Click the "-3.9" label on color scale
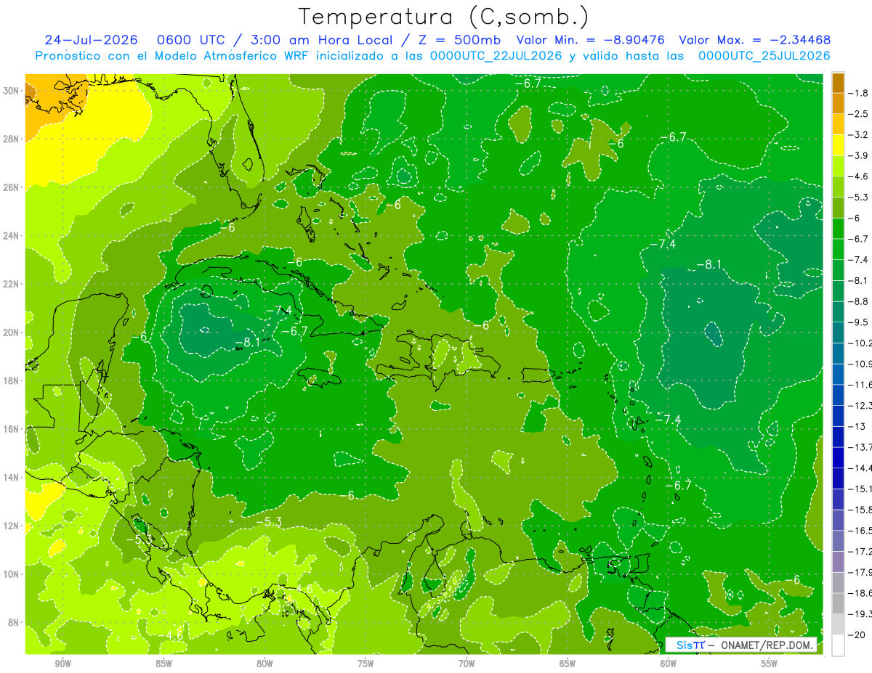Image resolution: width=872 pixels, height=673 pixels. (x=860, y=155)
